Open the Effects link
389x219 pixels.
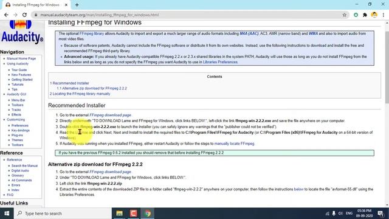click(16, 115)
